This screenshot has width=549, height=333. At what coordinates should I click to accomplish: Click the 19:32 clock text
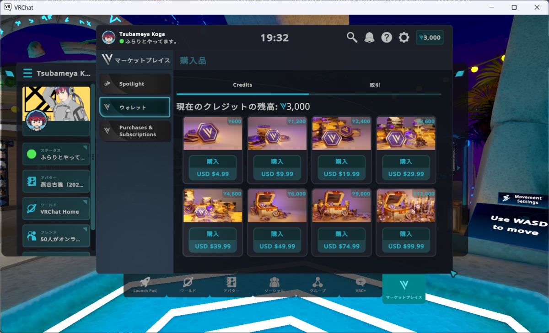tap(274, 38)
